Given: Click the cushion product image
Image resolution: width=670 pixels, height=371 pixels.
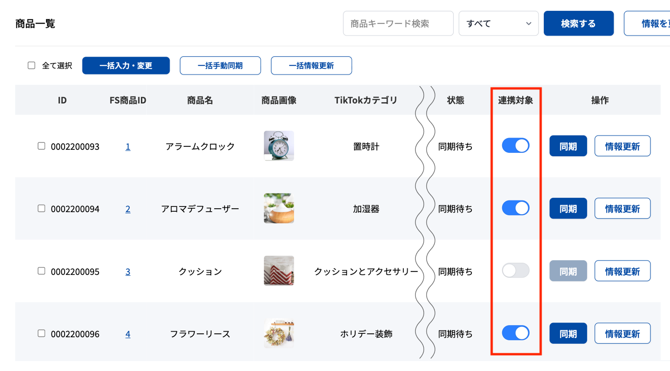Looking at the screenshot, I should [x=279, y=271].
